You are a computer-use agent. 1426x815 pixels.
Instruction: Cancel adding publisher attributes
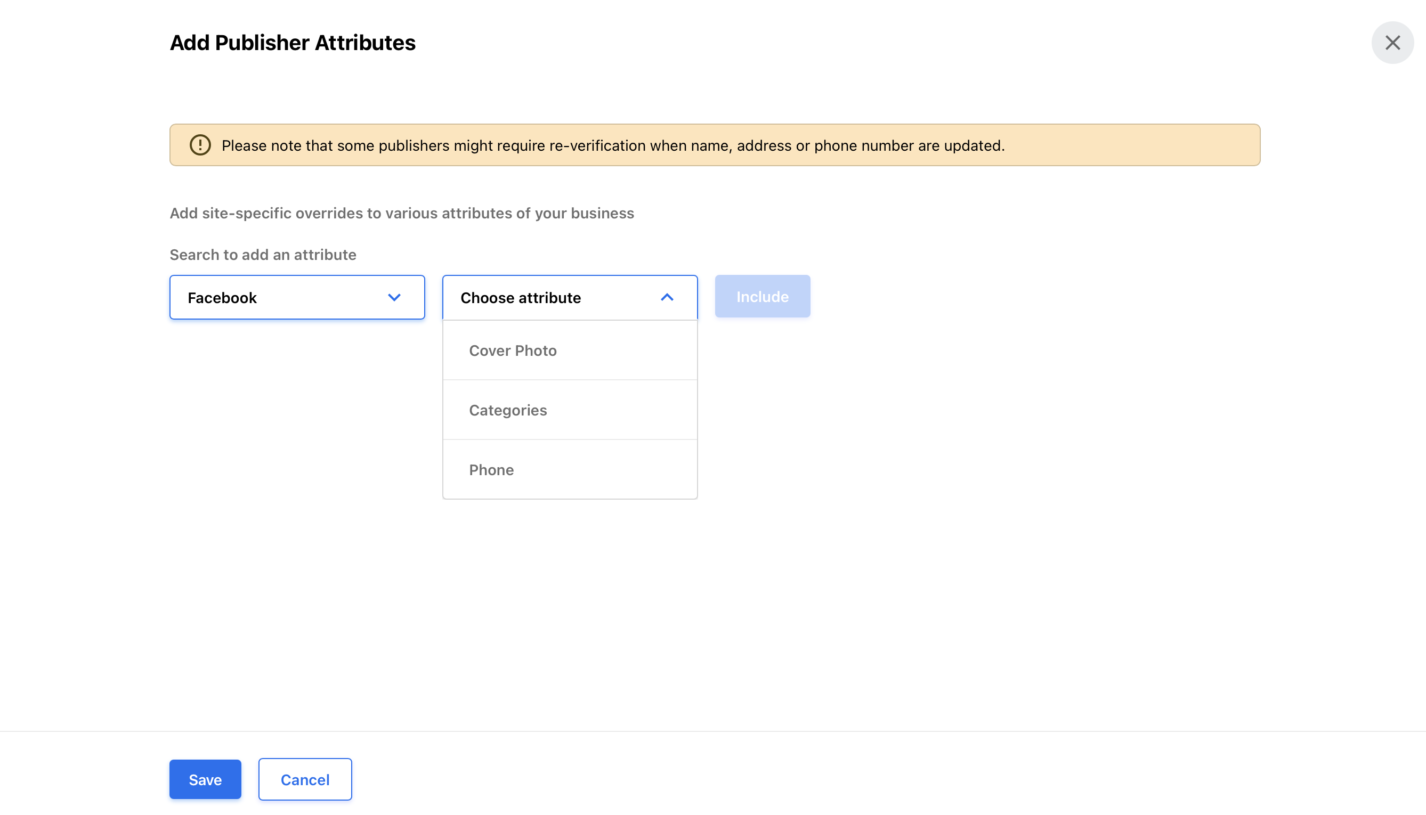point(305,779)
